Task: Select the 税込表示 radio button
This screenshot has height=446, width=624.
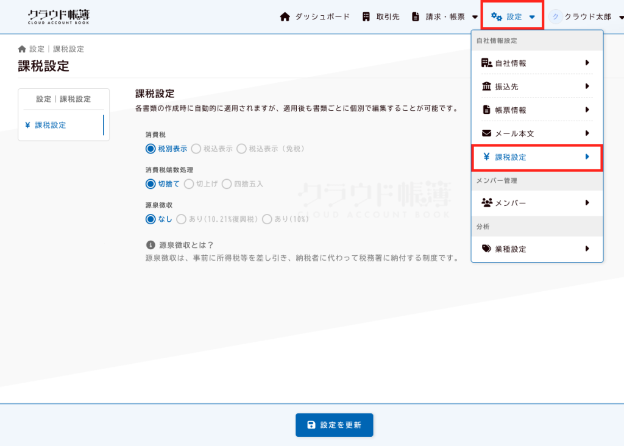Action: (x=196, y=149)
